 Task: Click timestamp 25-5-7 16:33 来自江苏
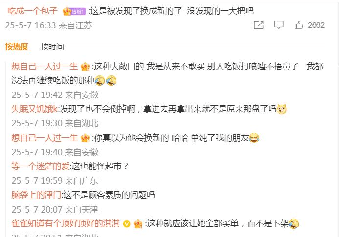pos(48,25)
